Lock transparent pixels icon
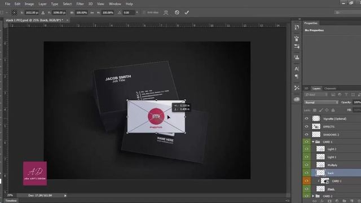Screen dimensions: 361x203 315,111
